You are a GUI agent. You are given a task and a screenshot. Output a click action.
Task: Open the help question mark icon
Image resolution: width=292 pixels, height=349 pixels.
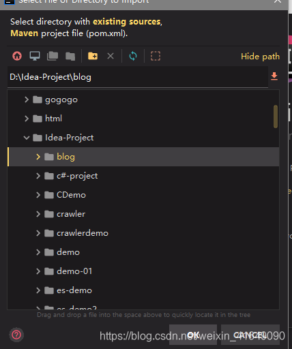(16, 335)
